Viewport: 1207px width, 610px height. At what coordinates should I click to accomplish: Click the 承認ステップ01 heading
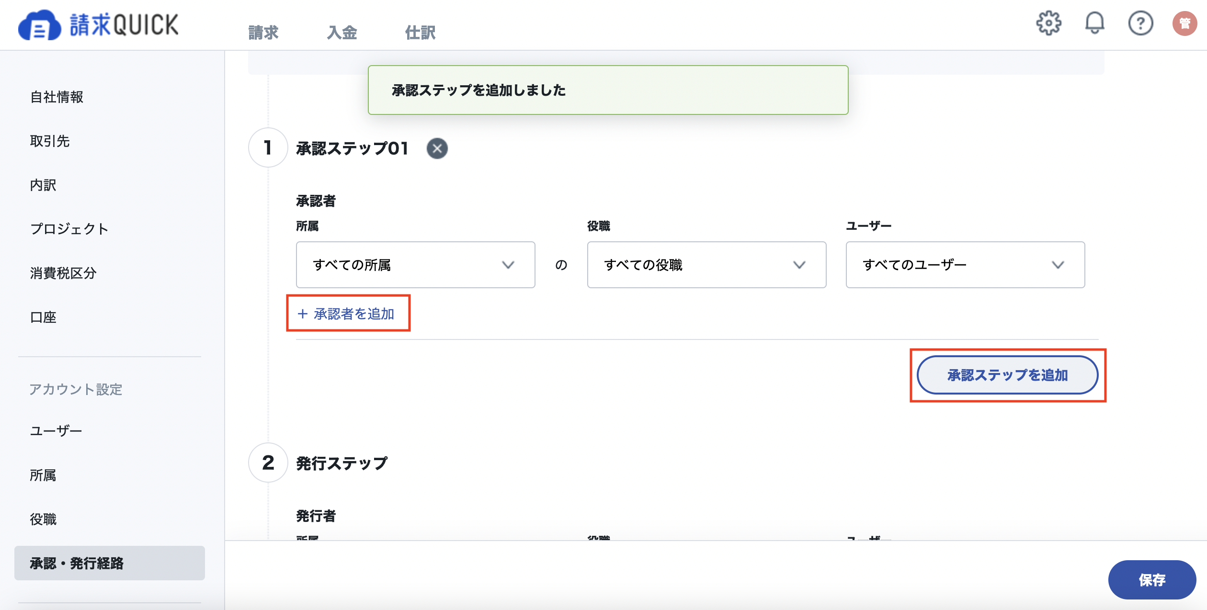(352, 148)
